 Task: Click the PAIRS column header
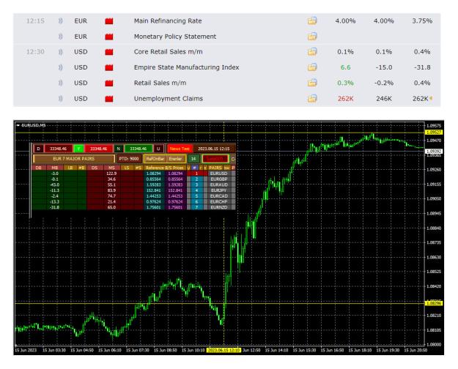click(215, 168)
